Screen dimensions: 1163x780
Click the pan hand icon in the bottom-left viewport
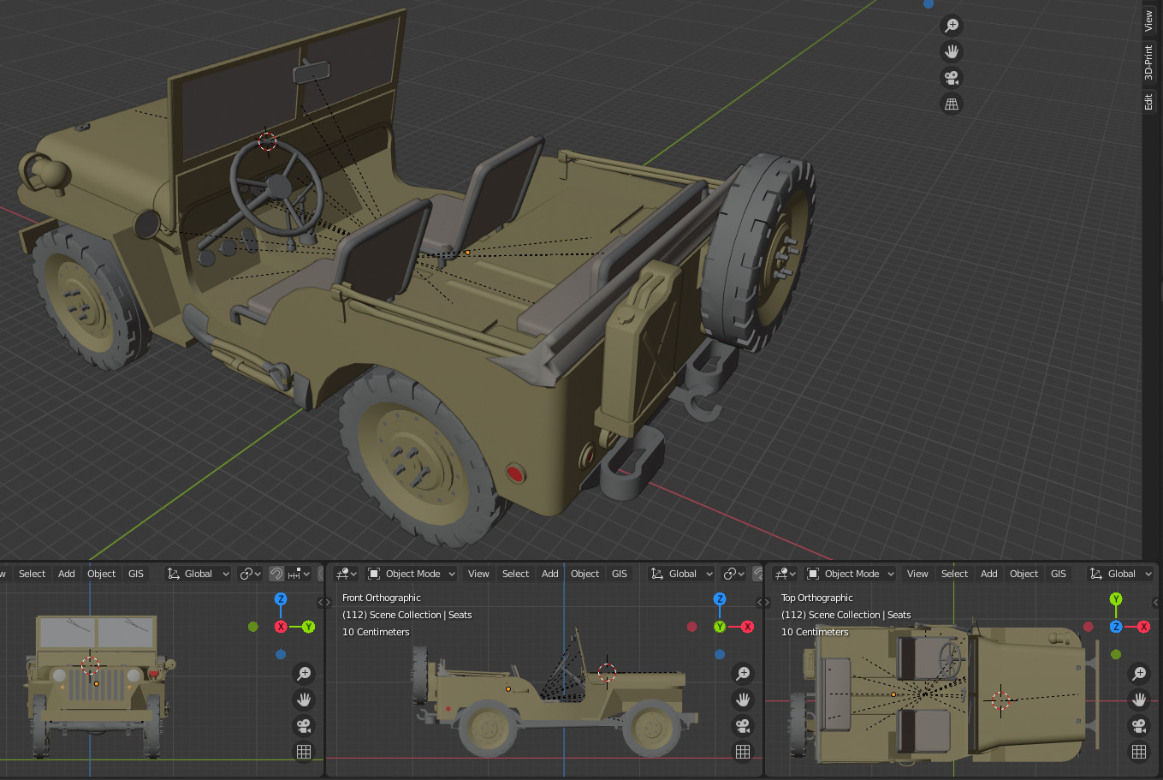303,700
